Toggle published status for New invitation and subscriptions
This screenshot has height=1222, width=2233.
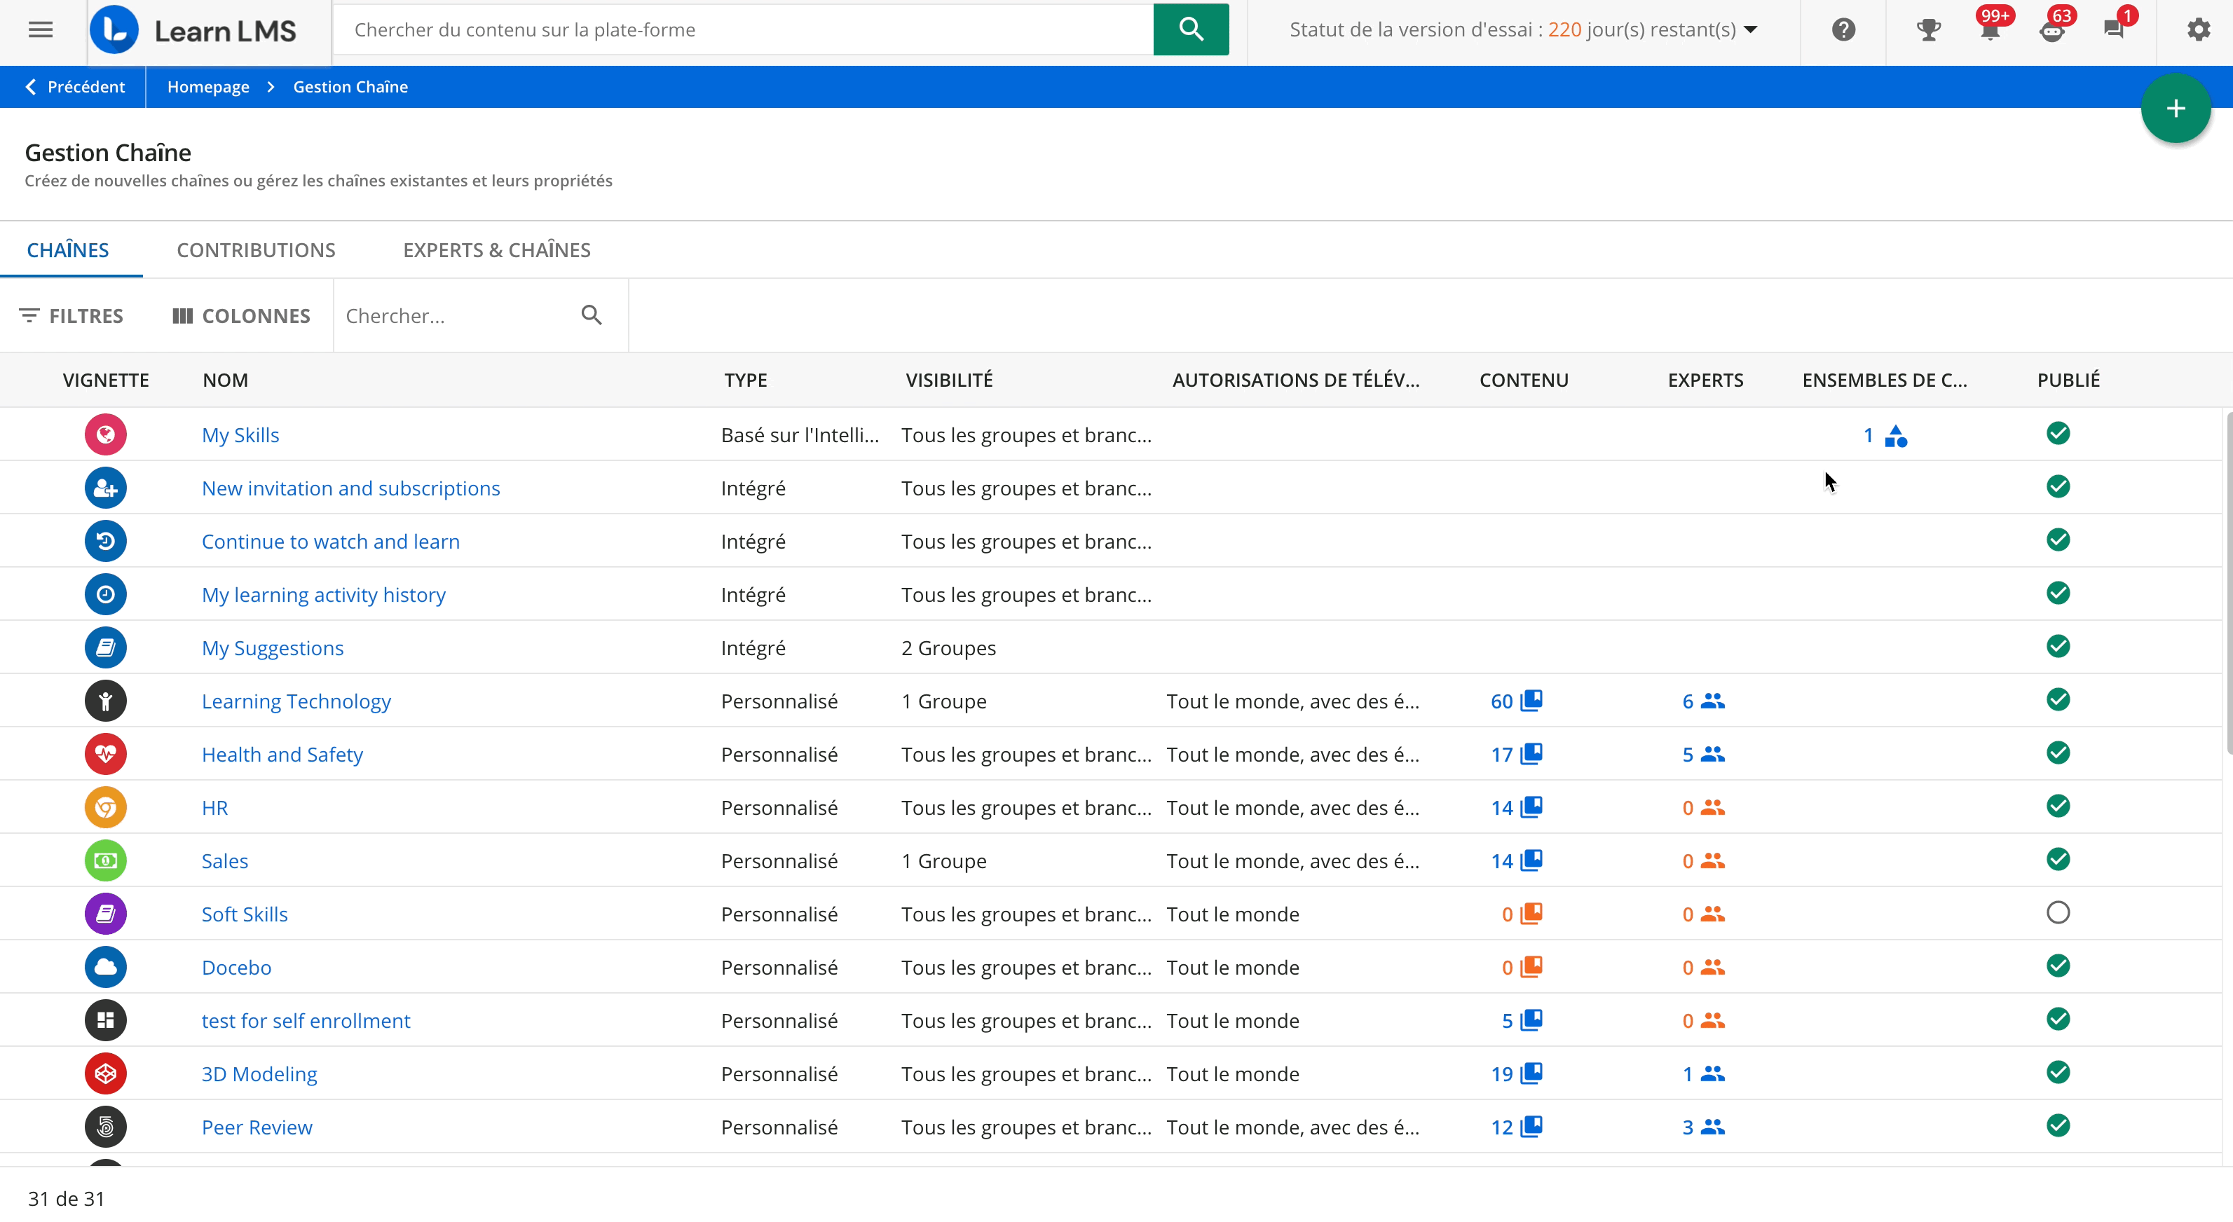[2058, 486]
